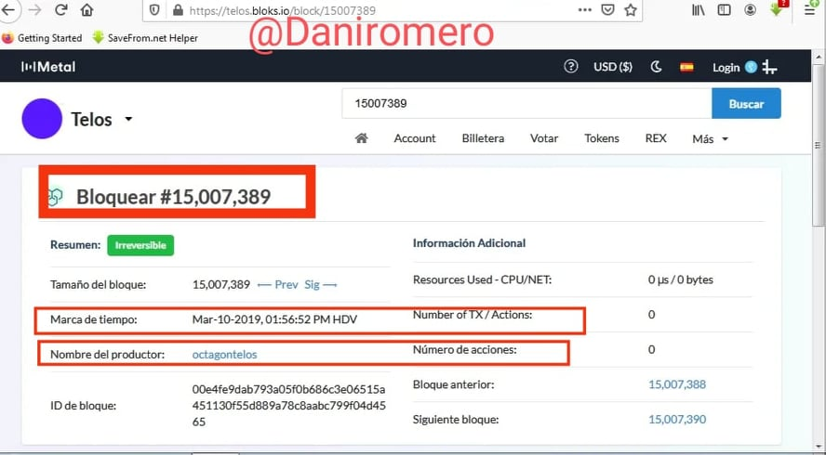826x455 pixels.
Task: Open previous block 15,007,388 link
Action: click(677, 384)
